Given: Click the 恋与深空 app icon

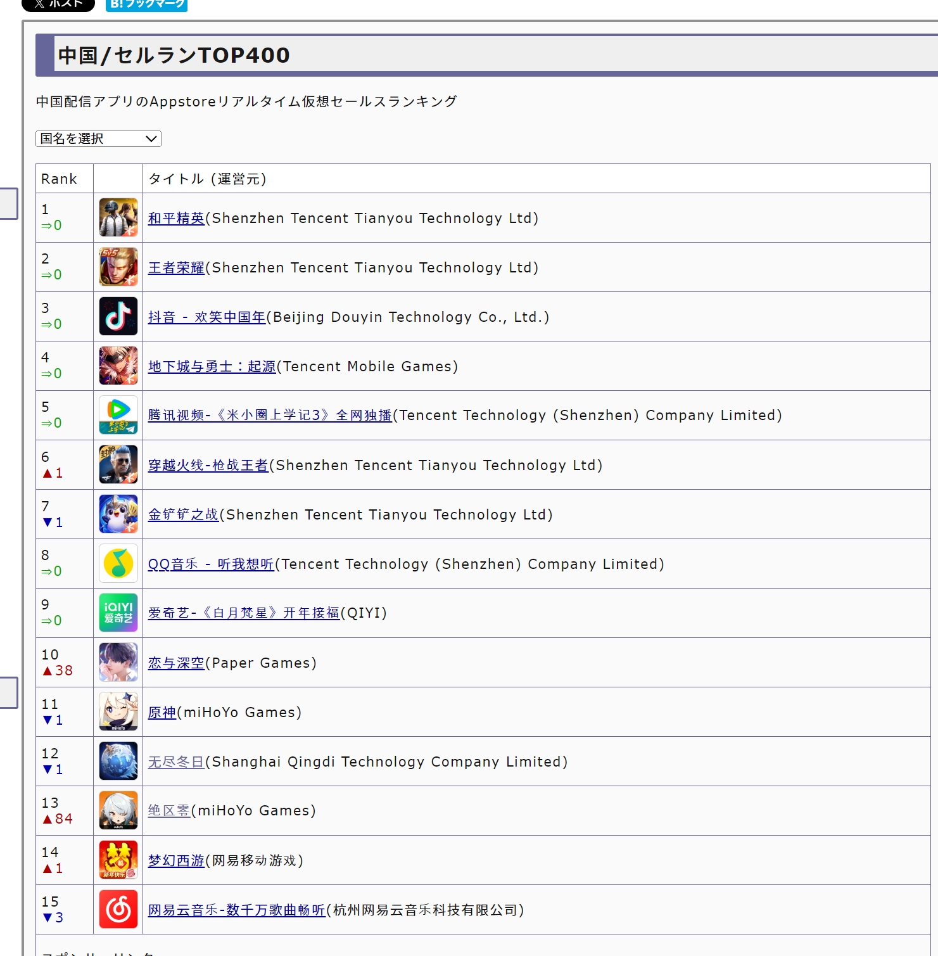Looking at the screenshot, I should (118, 662).
